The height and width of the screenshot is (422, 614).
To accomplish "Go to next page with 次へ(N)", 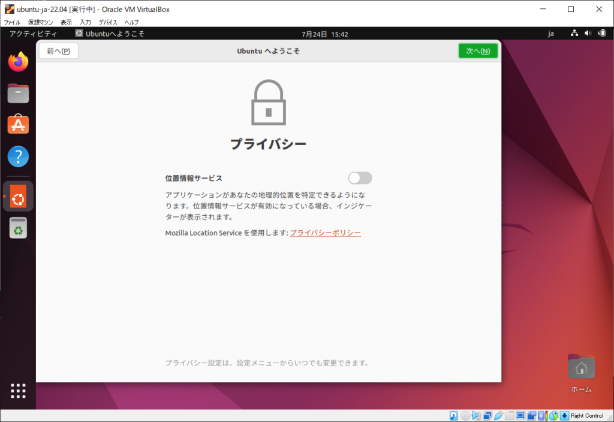I will click(x=478, y=51).
